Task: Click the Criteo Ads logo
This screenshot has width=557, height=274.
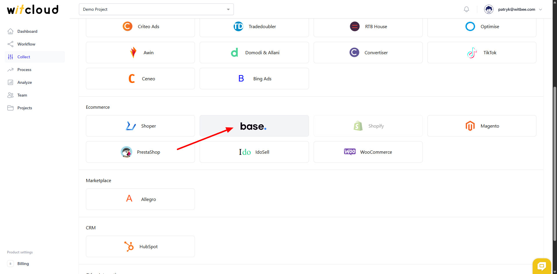Action: pyautogui.click(x=127, y=26)
